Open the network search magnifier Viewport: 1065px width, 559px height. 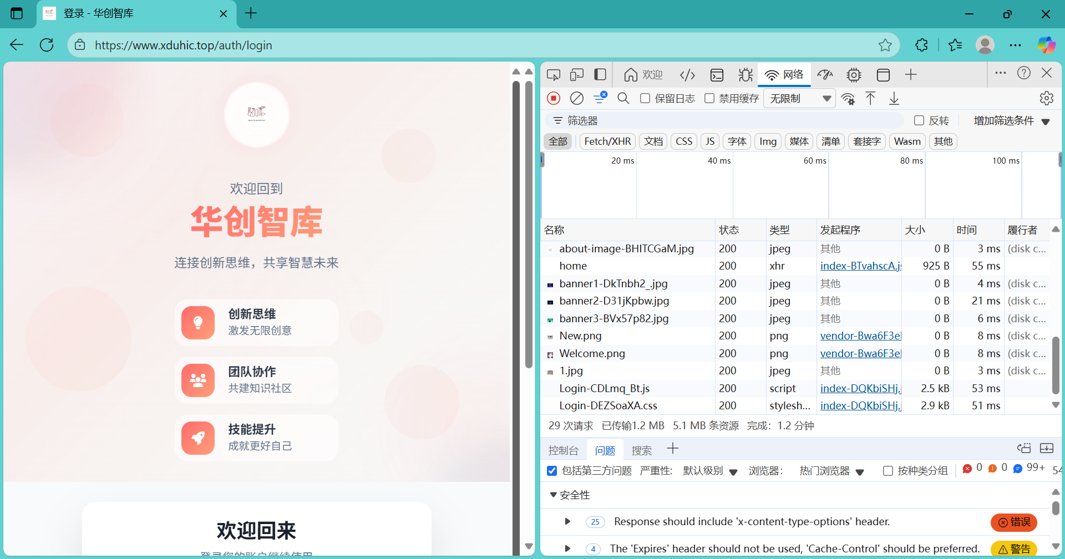click(623, 98)
